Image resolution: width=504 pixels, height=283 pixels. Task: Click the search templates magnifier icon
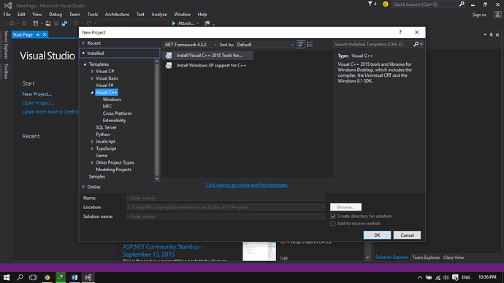click(x=416, y=45)
